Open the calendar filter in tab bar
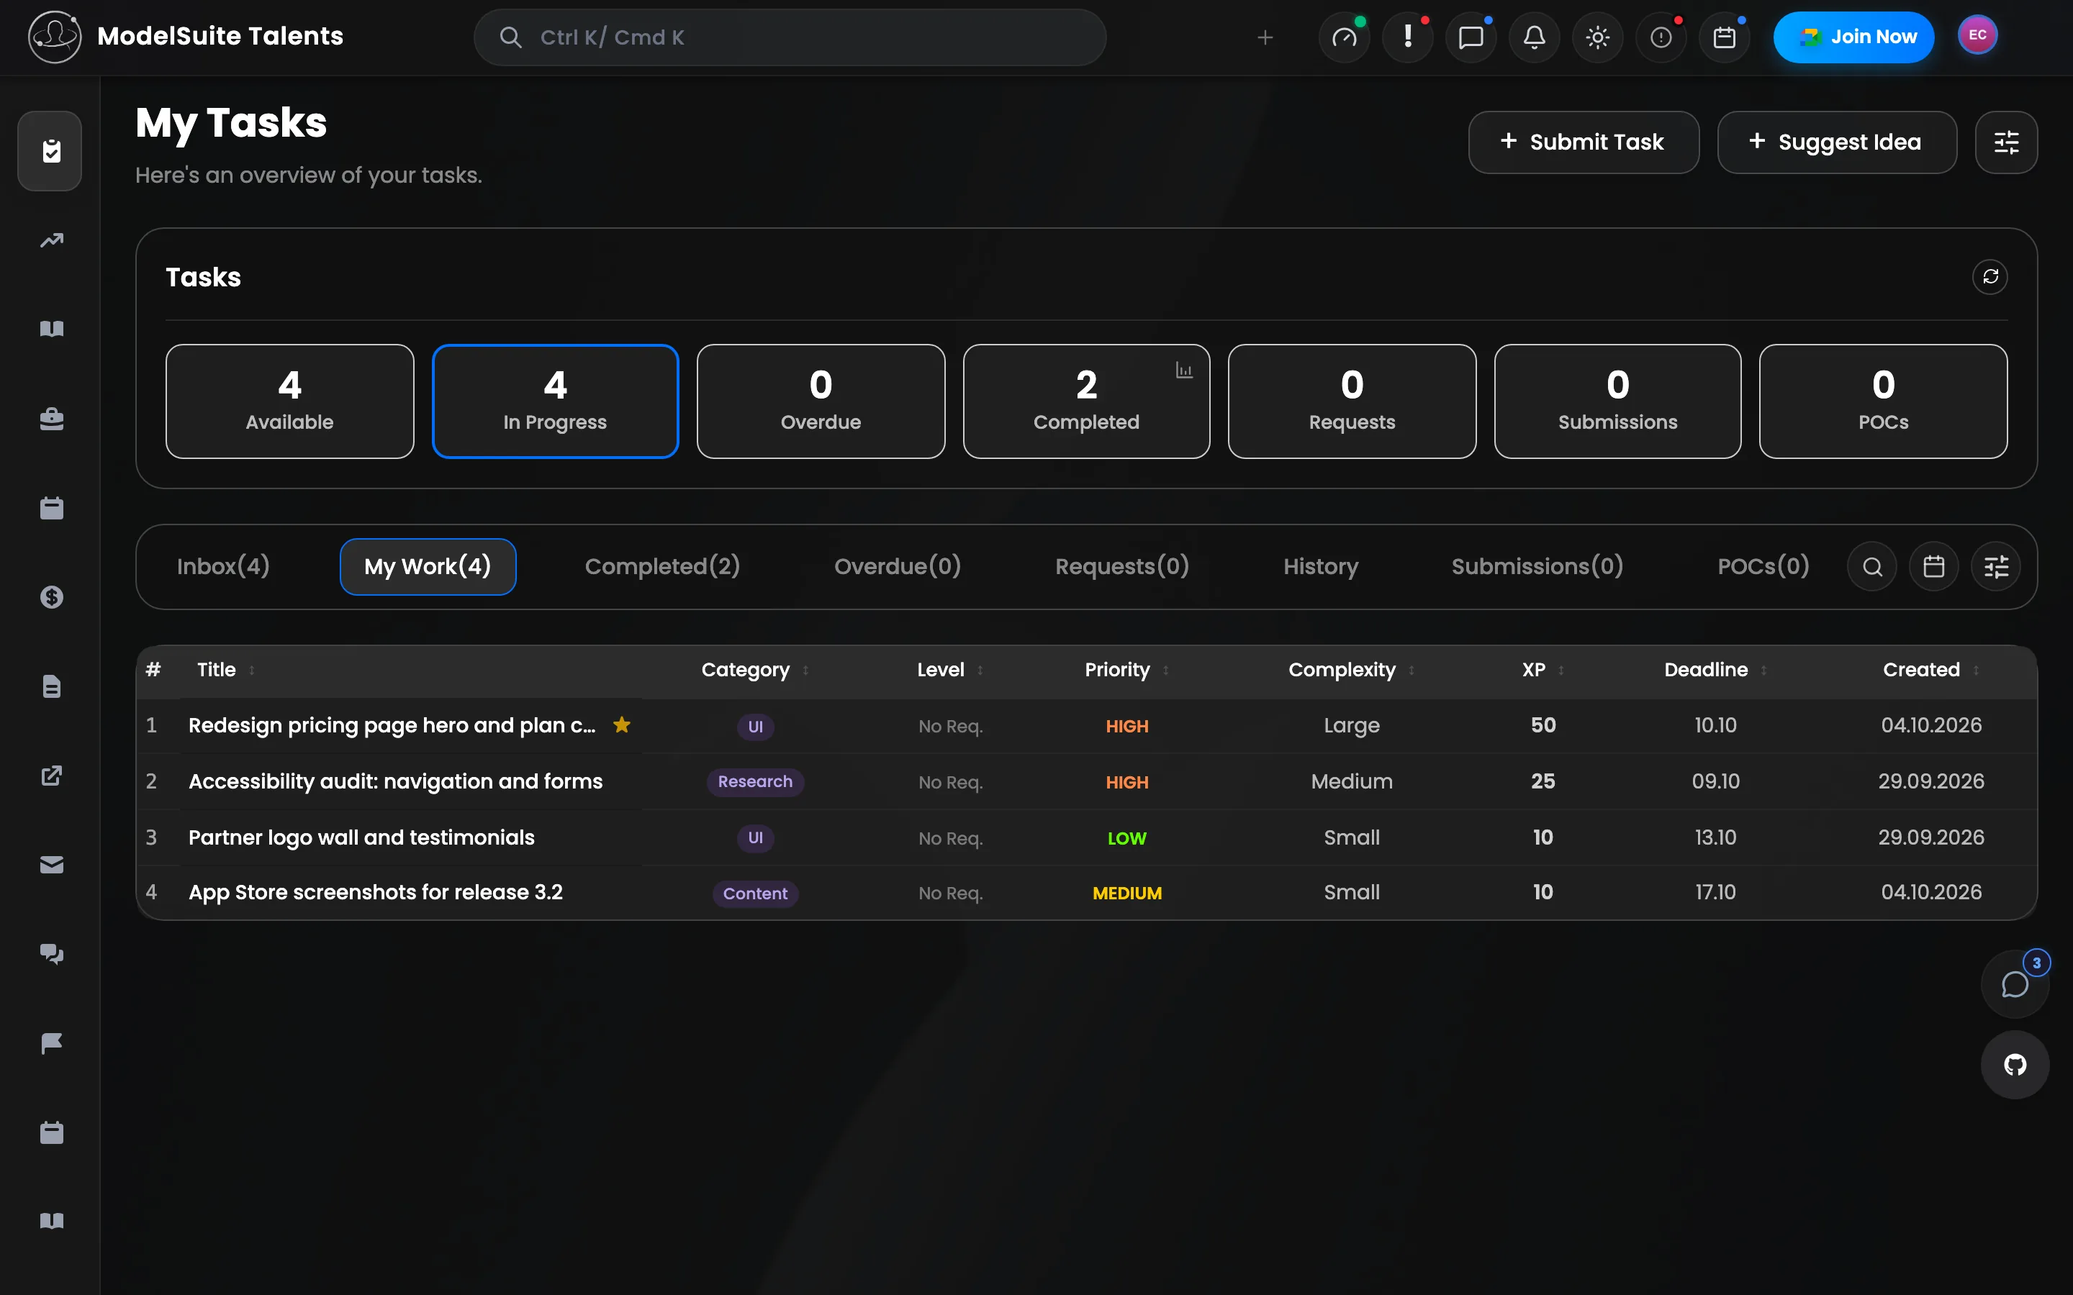Screen dimensions: 2073x1295 [x=1934, y=567]
